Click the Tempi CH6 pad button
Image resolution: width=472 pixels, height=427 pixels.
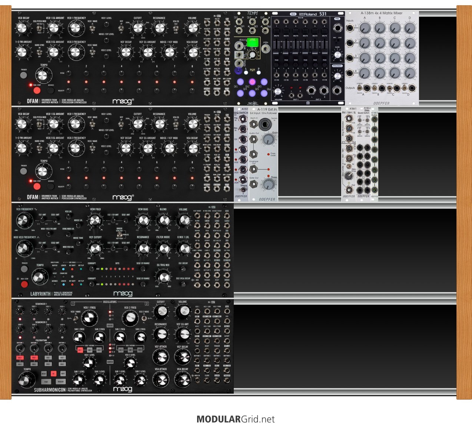pos(264,93)
